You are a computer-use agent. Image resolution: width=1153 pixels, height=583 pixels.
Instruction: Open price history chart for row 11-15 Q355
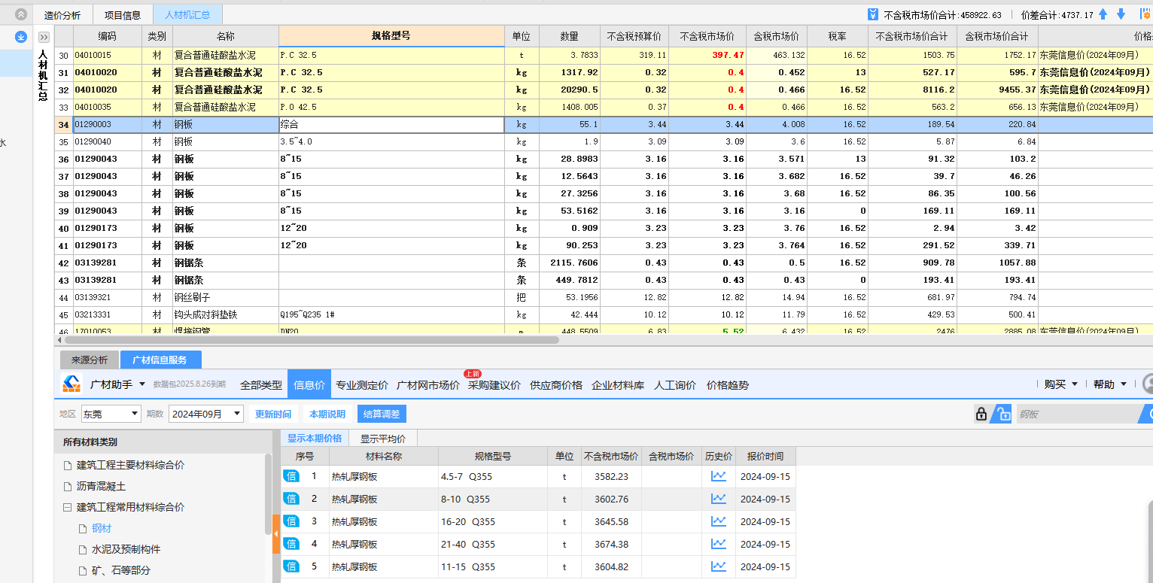click(x=719, y=566)
